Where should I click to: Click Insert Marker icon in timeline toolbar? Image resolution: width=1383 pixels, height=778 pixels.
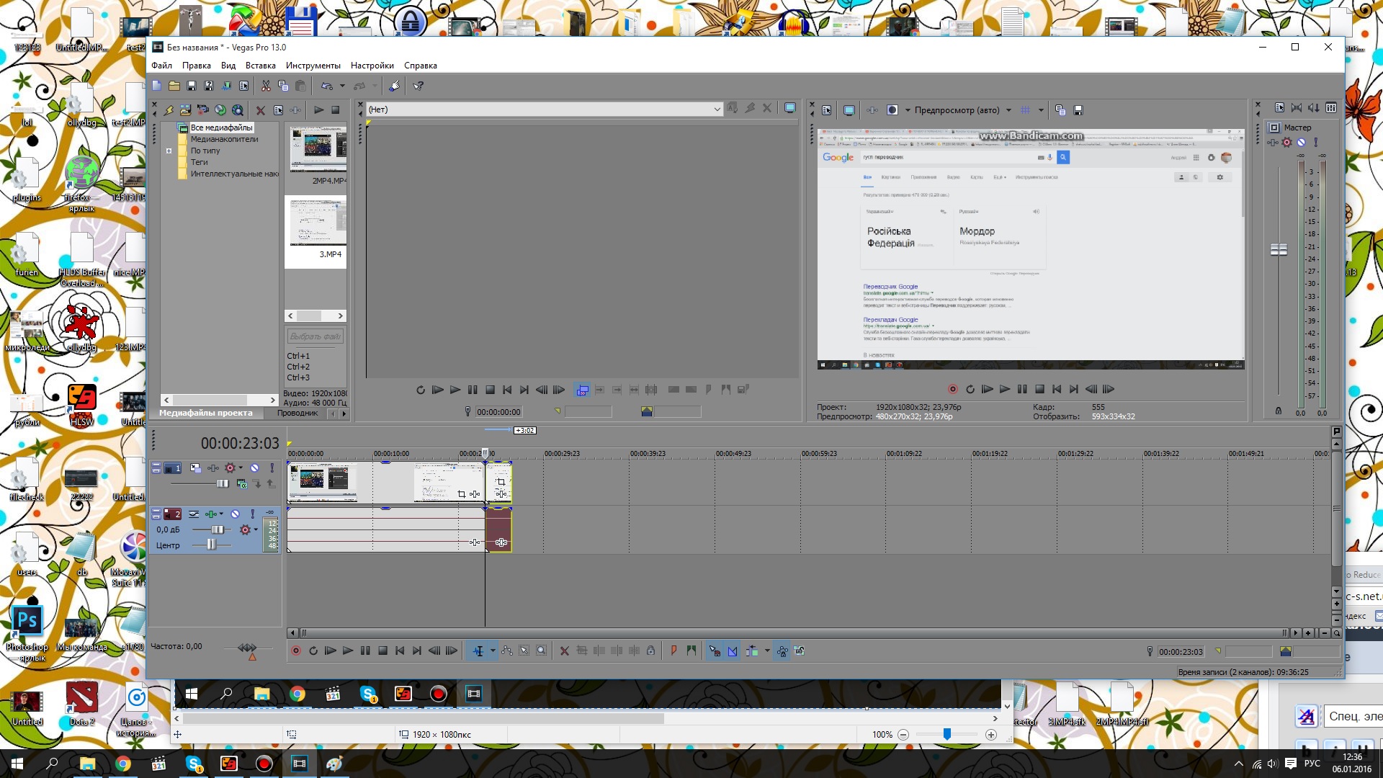tap(674, 651)
